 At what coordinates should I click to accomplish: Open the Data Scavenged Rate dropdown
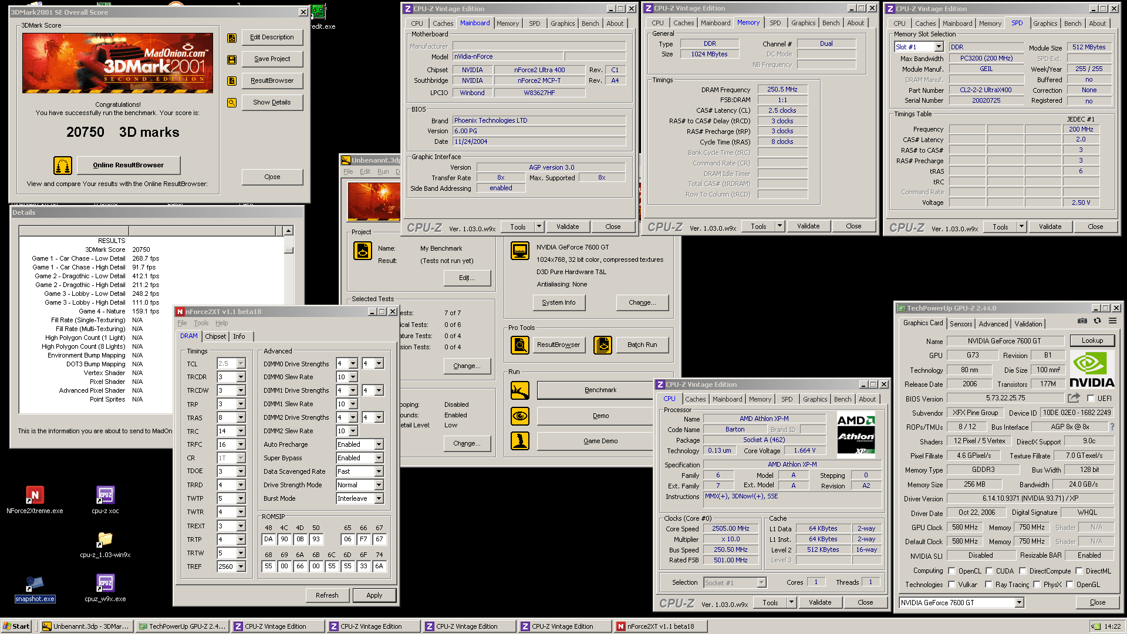(379, 472)
